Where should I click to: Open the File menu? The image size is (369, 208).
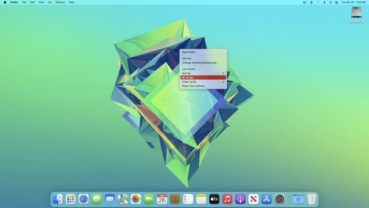click(24, 2)
